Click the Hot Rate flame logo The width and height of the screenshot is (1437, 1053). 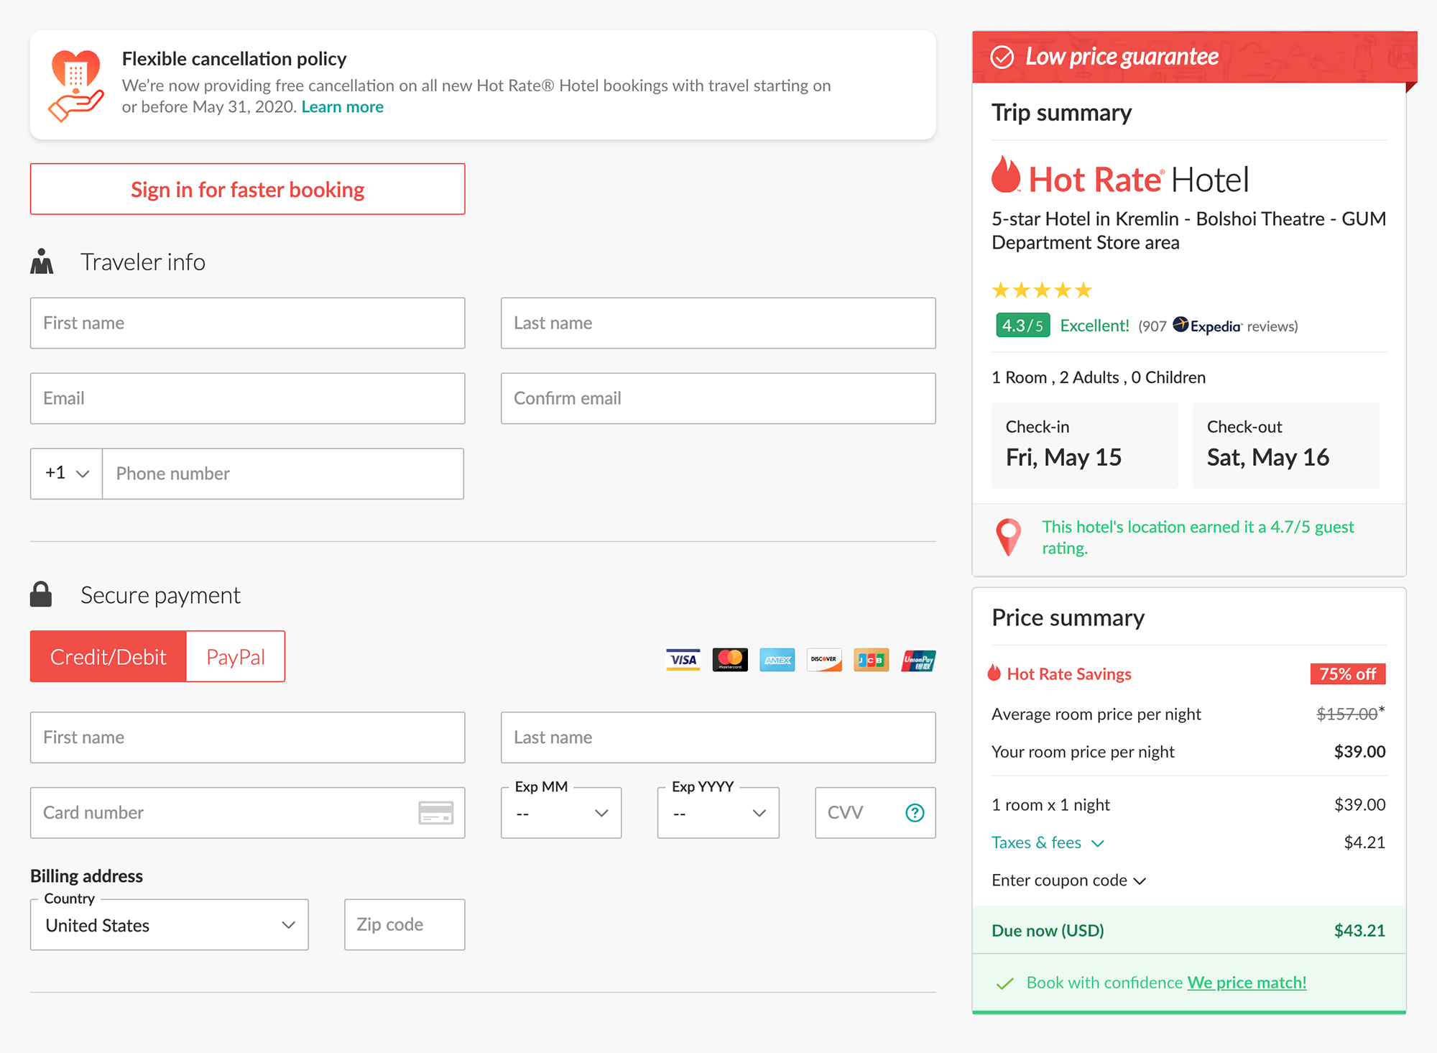click(1006, 175)
